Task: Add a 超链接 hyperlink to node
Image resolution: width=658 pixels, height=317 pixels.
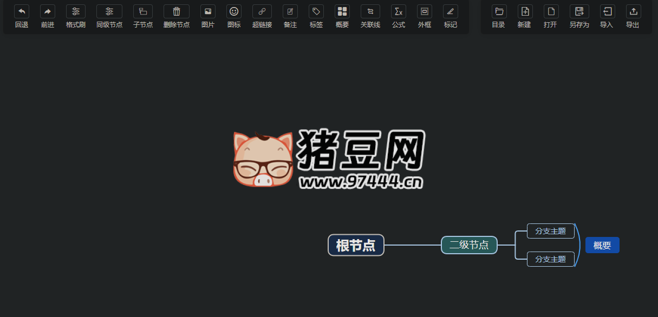Action: click(x=262, y=16)
